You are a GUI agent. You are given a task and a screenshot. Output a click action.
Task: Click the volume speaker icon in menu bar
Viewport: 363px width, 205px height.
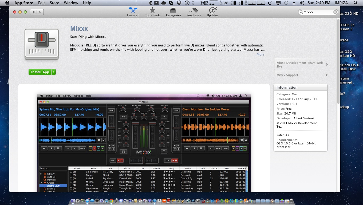(x=302, y=3)
